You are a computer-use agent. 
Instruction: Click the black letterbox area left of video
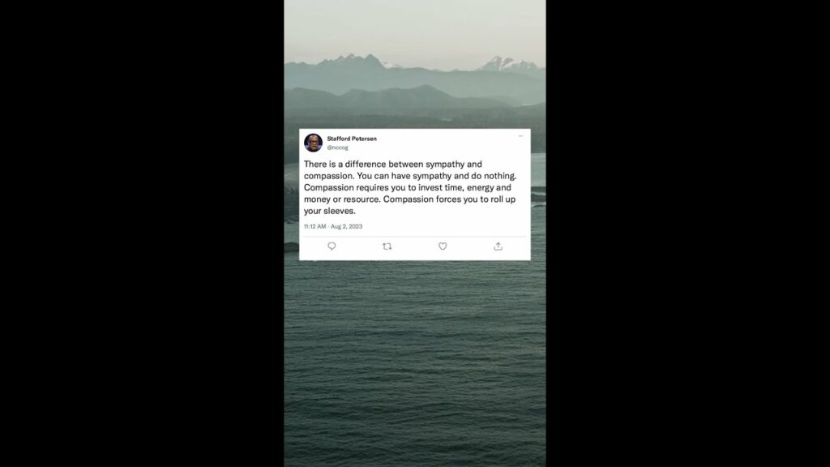coord(142,233)
